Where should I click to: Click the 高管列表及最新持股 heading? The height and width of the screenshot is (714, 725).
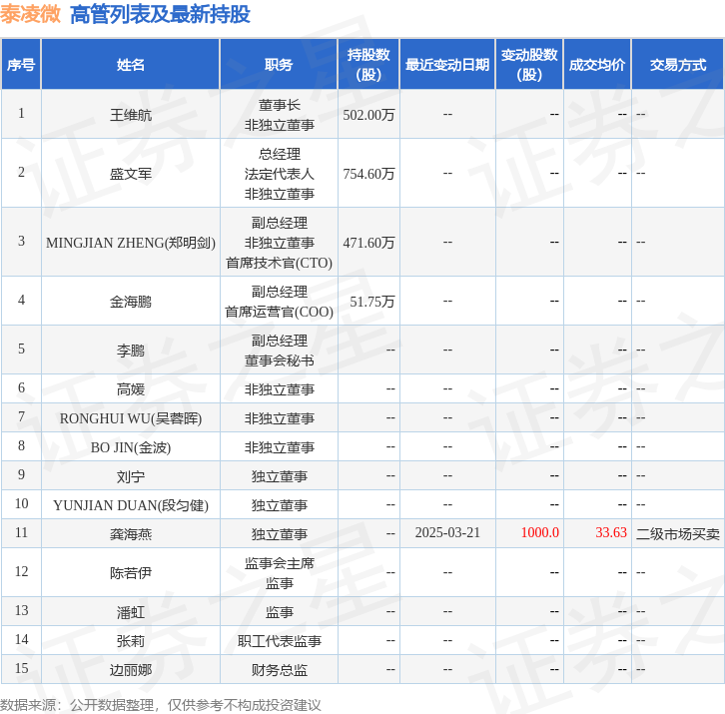(160, 14)
